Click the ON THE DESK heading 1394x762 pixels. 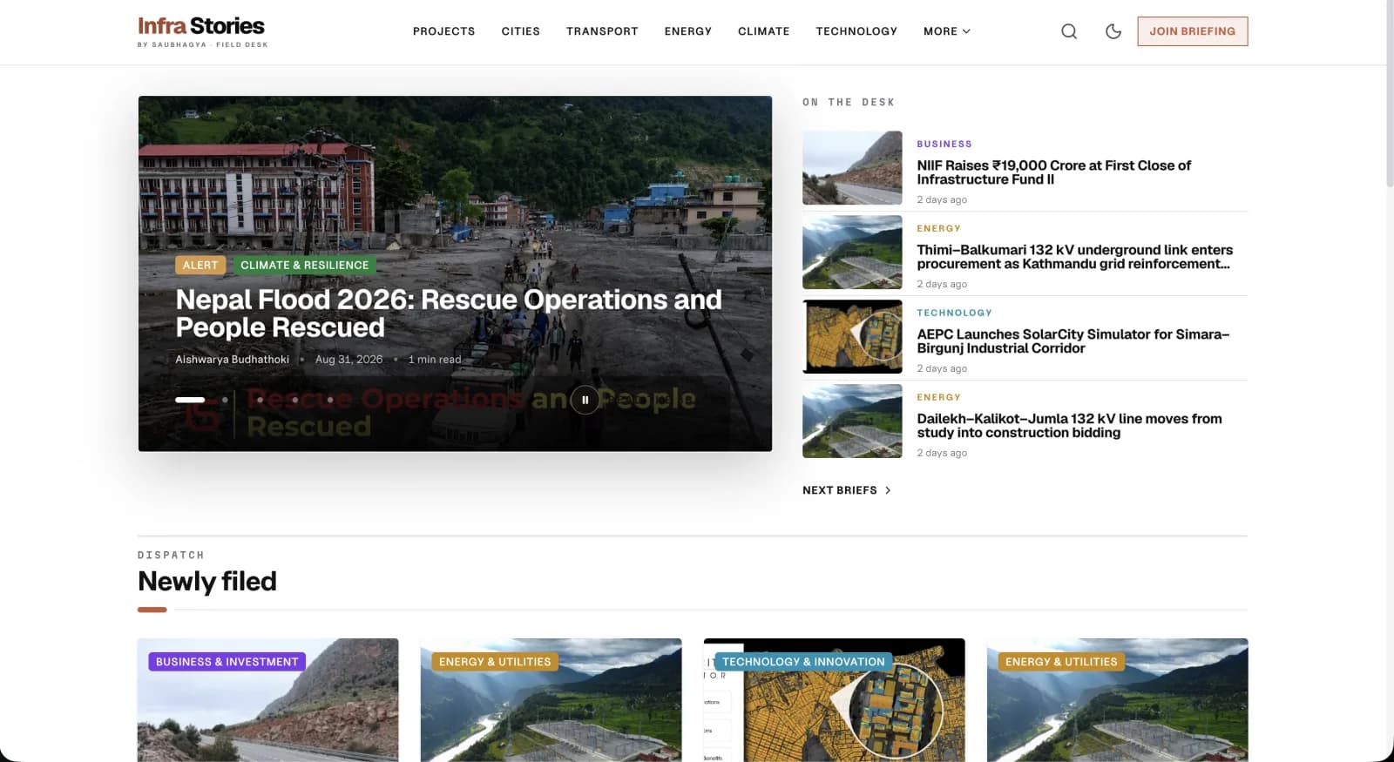pyautogui.click(x=849, y=103)
